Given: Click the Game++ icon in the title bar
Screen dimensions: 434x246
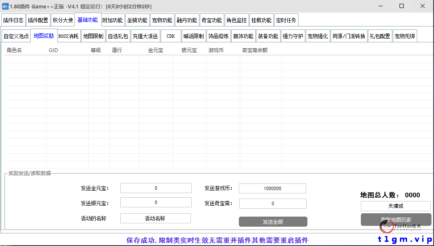Looking at the screenshot, I should (x=6, y=6).
